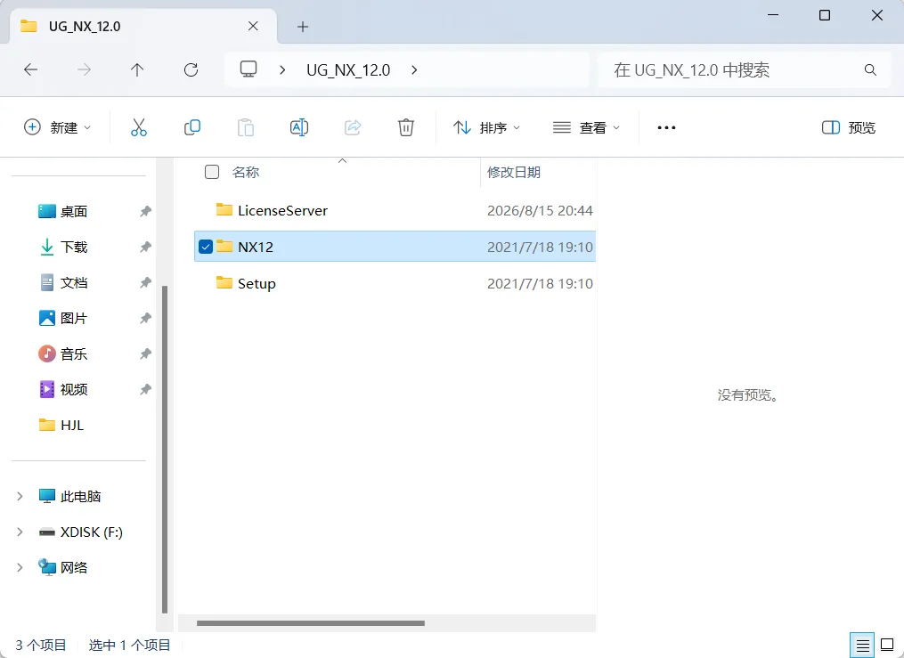This screenshot has height=658, width=904.
Task: Unpin 桌面 using its pin icon
Action: click(145, 211)
